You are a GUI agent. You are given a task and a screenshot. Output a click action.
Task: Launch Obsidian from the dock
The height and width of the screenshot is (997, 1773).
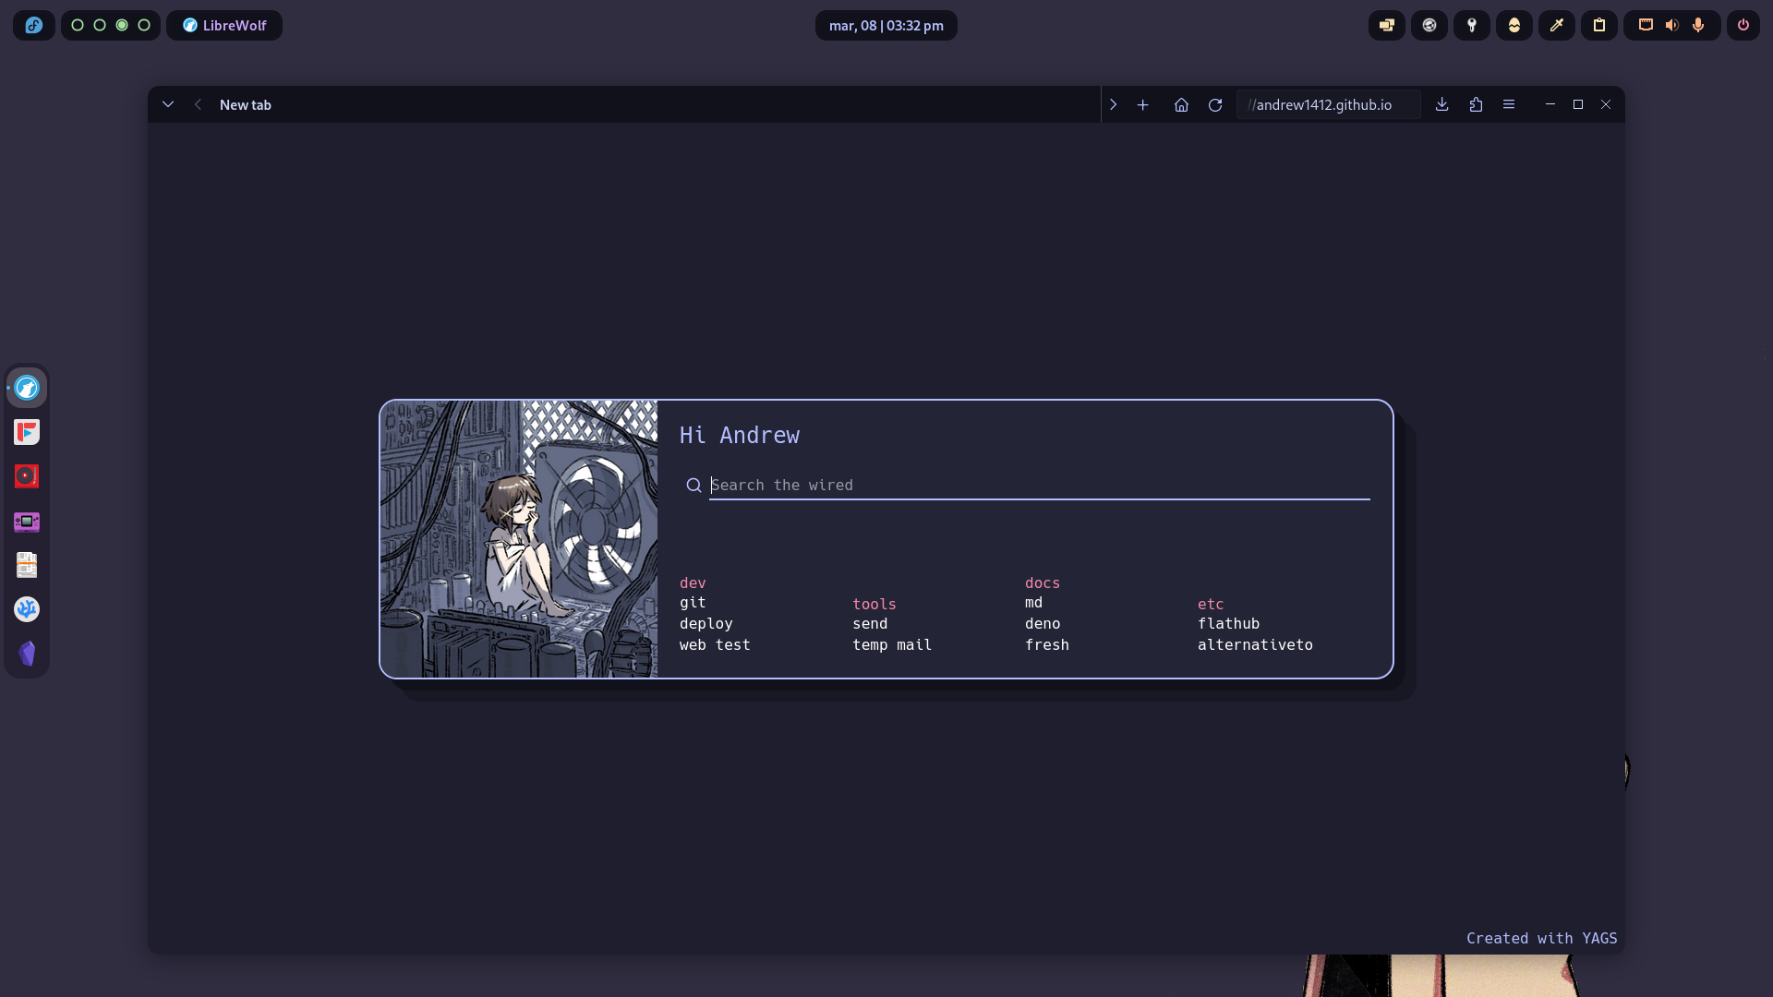[27, 654]
